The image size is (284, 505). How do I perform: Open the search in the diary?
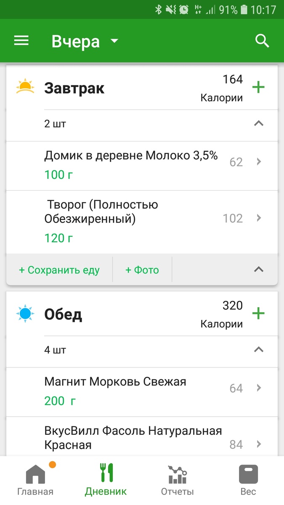click(x=262, y=41)
